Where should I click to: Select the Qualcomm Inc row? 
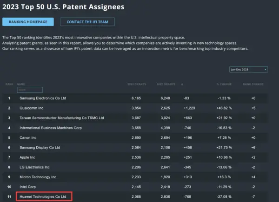tap(32, 108)
